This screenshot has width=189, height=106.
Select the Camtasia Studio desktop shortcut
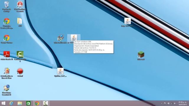click(x=20, y=54)
